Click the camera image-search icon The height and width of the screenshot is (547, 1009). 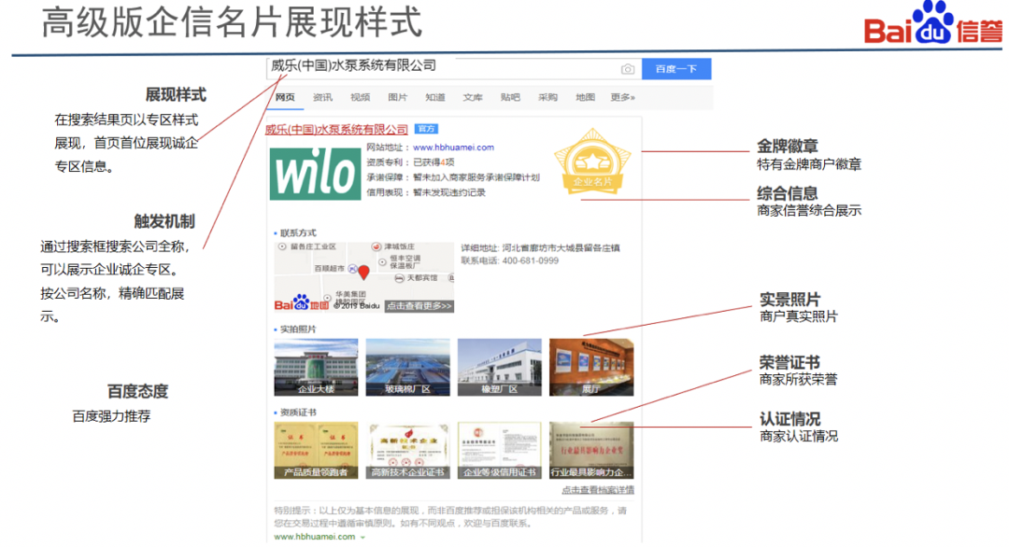[x=628, y=69]
